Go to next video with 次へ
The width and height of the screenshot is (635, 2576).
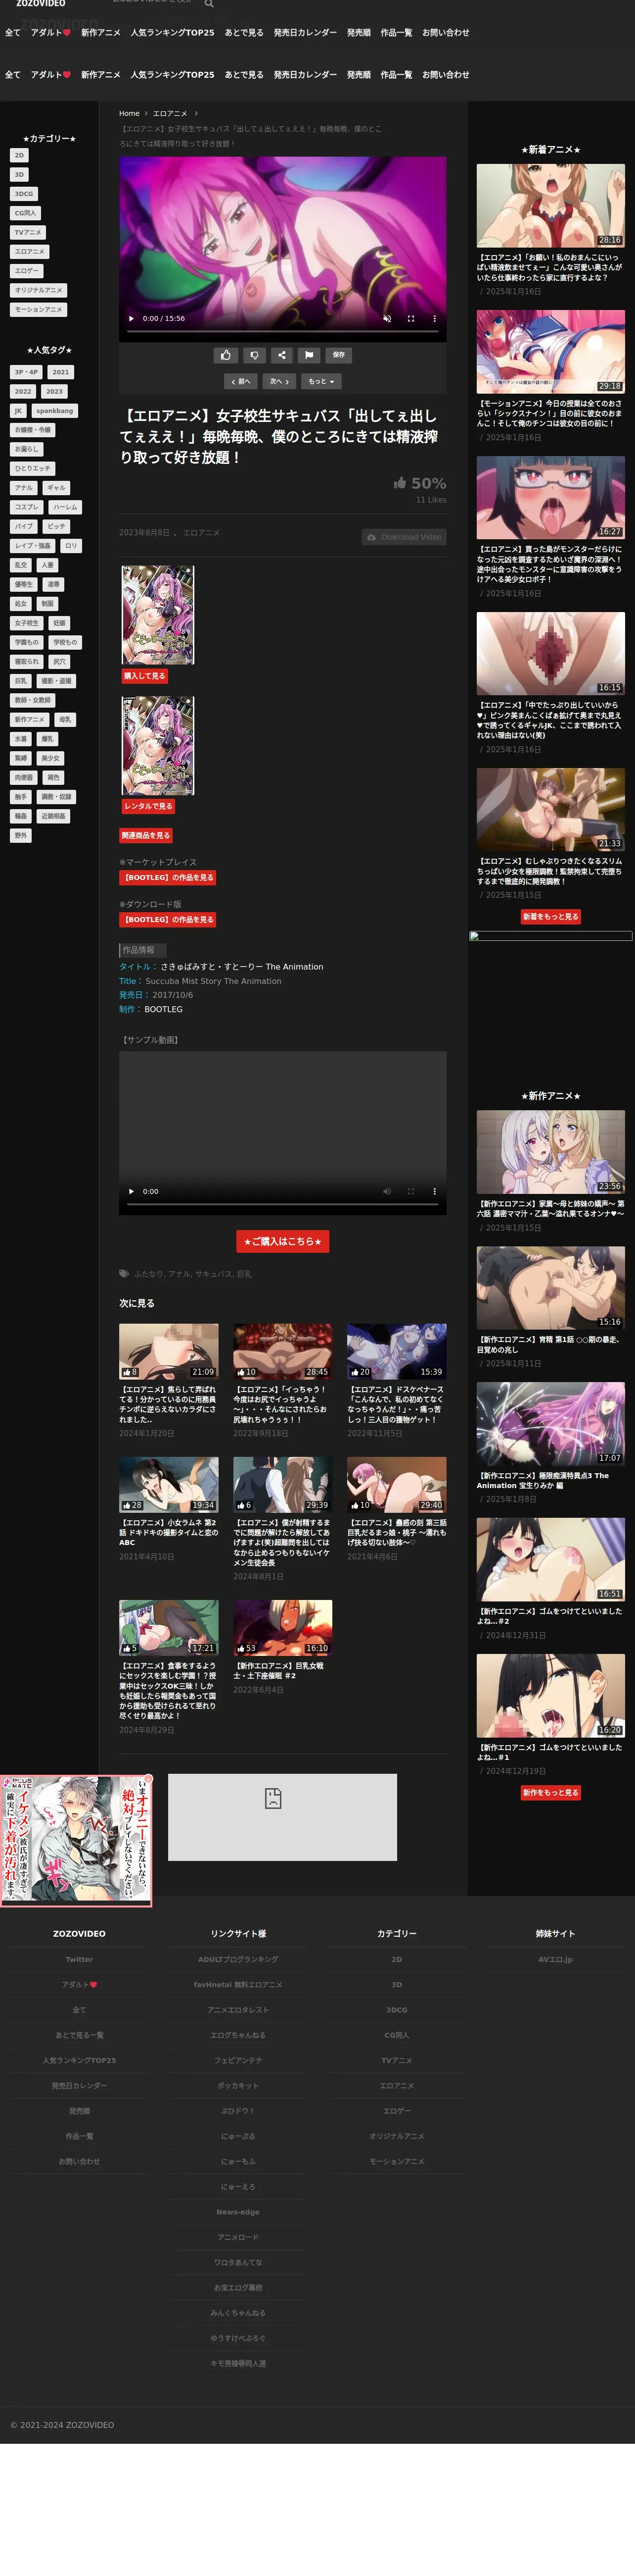coord(279,381)
